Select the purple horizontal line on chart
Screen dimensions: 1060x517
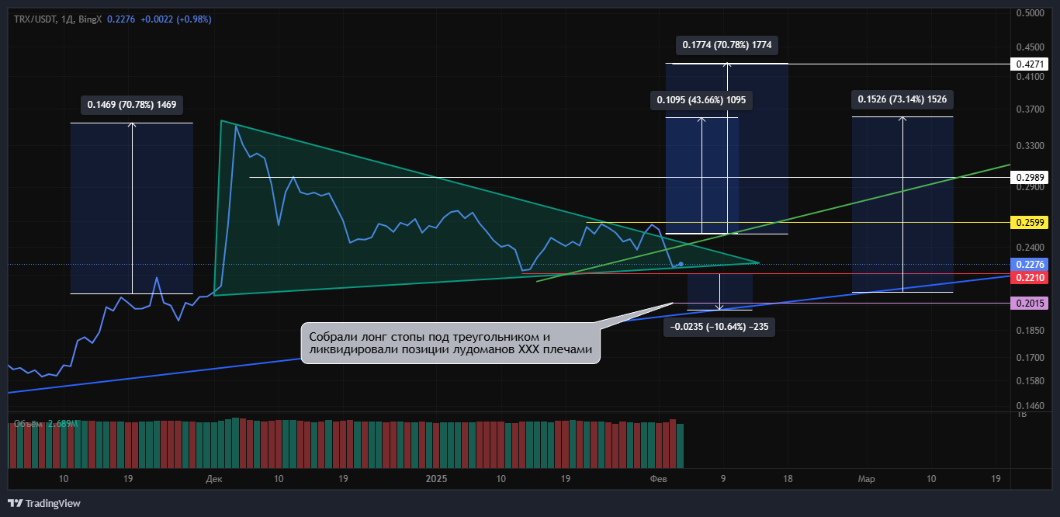840,303
